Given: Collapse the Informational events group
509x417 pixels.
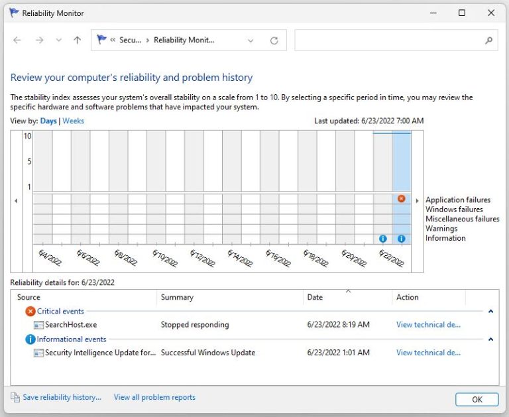Looking at the screenshot, I should [490, 339].
